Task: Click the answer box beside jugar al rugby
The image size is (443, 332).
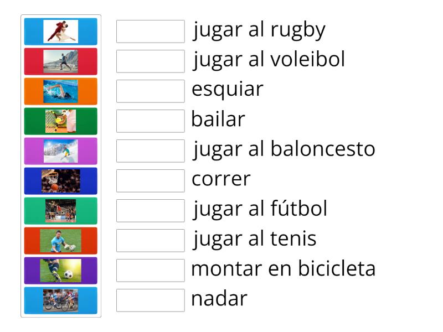Action: pyautogui.click(x=150, y=32)
